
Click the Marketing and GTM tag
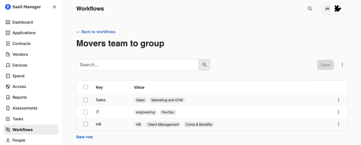click(167, 100)
